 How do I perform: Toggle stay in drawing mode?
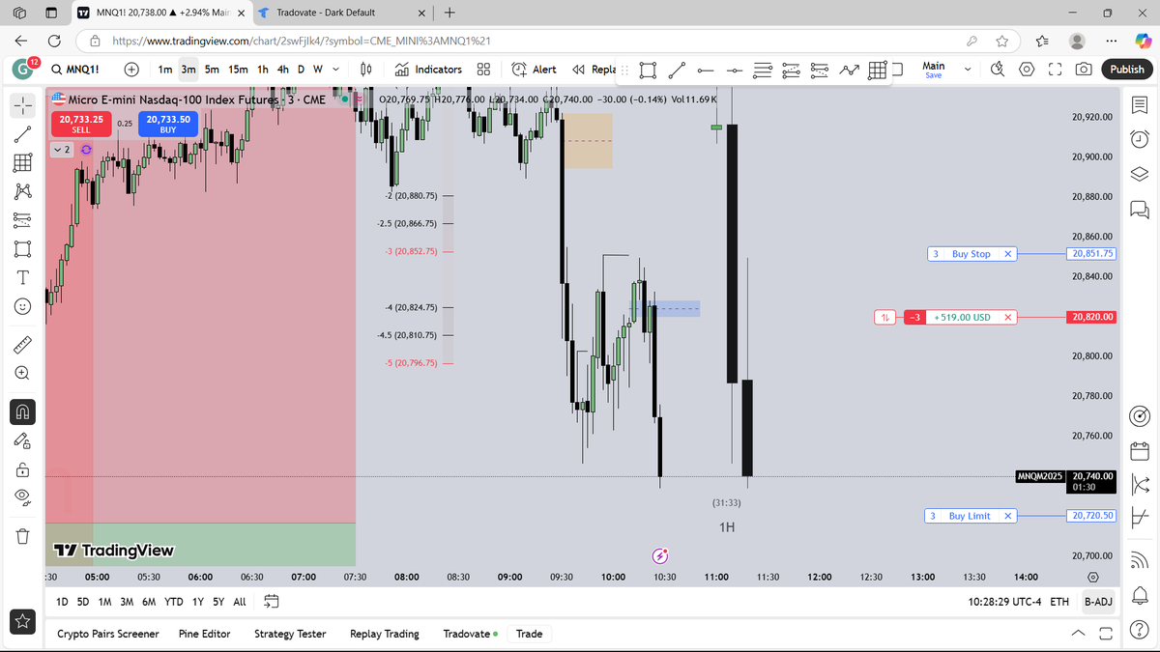pyautogui.click(x=24, y=440)
